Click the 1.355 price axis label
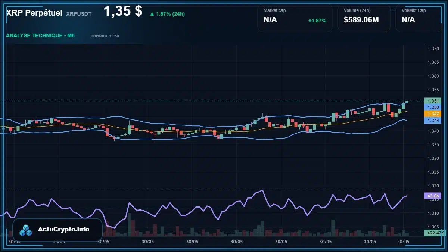 pos(433,90)
